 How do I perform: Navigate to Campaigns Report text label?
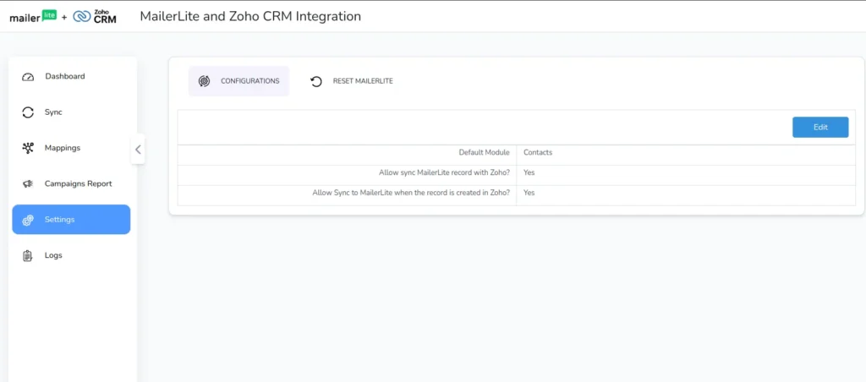pyautogui.click(x=78, y=183)
